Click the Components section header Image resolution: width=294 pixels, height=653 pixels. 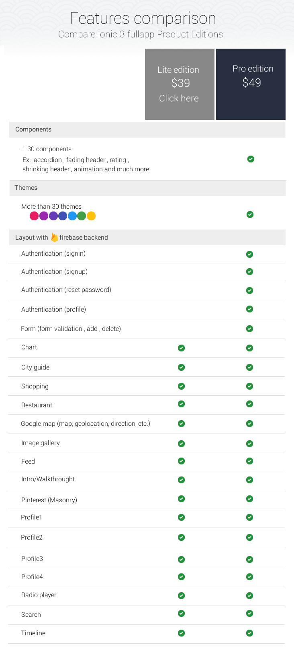[x=147, y=129]
